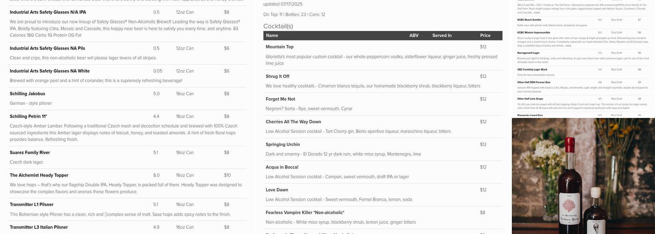Click the Price column header

[x=485, y=36]
